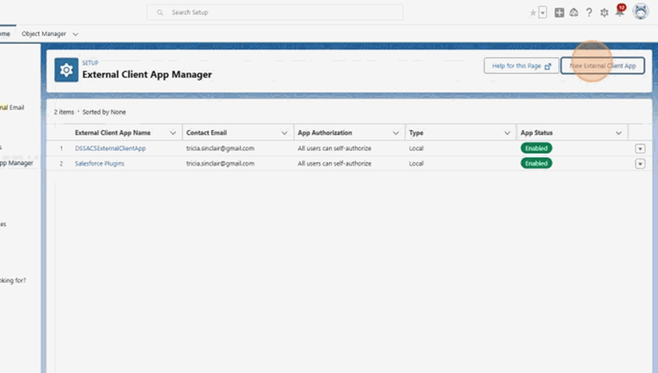Image resolution: width=658 pixels, height=373 pixels.
Task: Open the App Status column menu
Action: click(x=619, y=133)
